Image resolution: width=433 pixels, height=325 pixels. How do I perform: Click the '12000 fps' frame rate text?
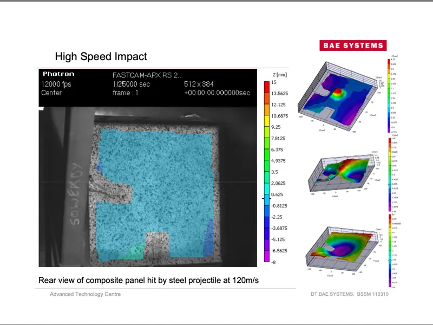pos(56,84)
